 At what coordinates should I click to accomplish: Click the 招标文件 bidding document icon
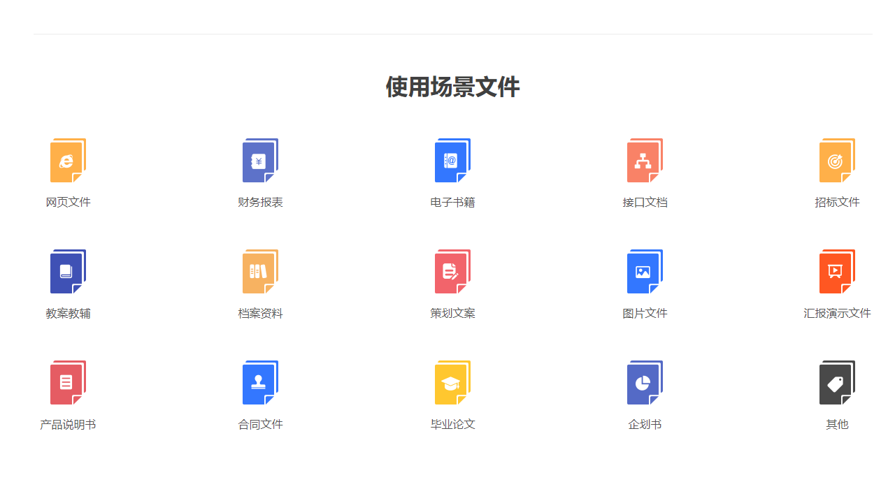[836, 160]
